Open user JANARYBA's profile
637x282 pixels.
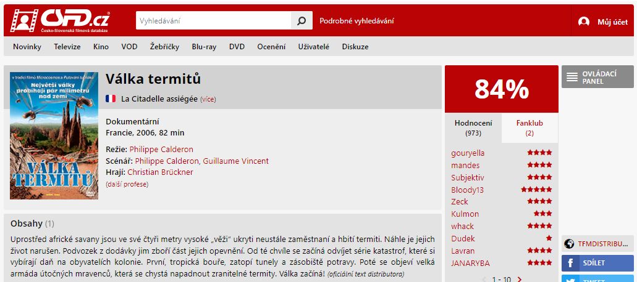tap(470, 263)
